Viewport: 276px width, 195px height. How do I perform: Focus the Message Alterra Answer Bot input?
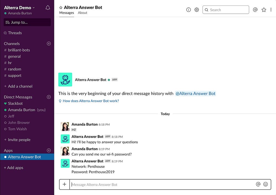click(x=162, y=185)
